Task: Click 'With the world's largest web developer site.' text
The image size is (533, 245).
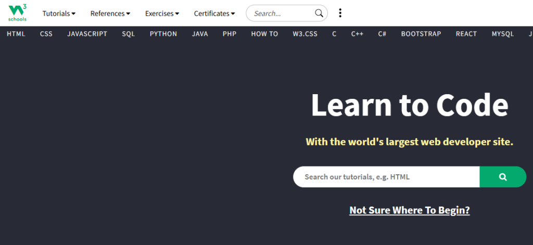Action: tap(410, 141)
